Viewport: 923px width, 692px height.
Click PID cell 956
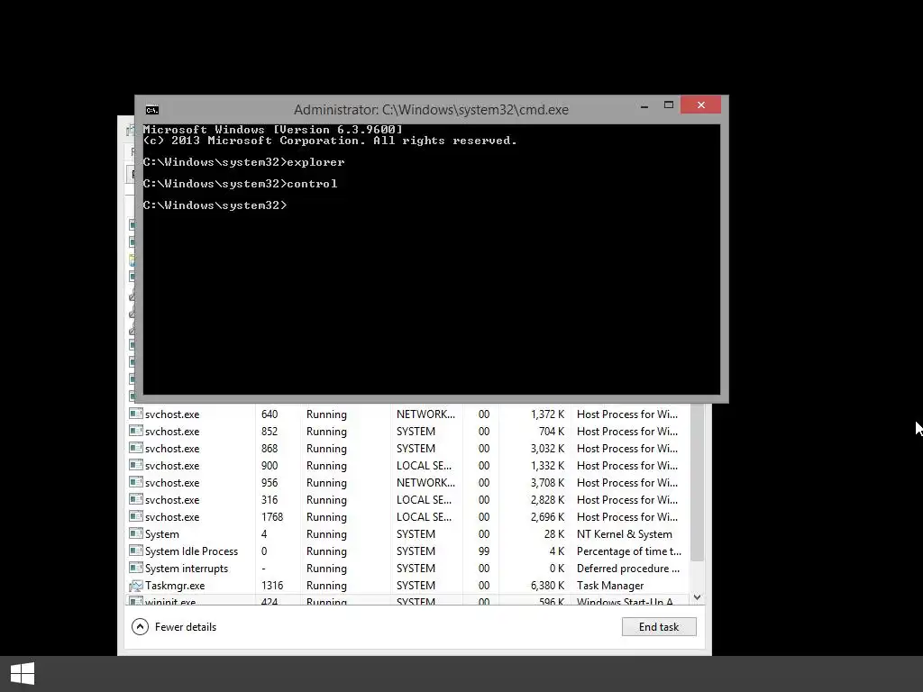tap(270, 483)
